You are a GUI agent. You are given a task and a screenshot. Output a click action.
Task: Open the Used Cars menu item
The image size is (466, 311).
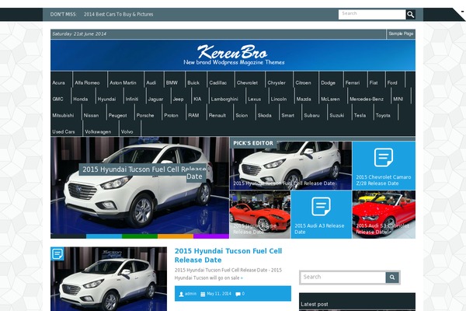tap(64, 132)
